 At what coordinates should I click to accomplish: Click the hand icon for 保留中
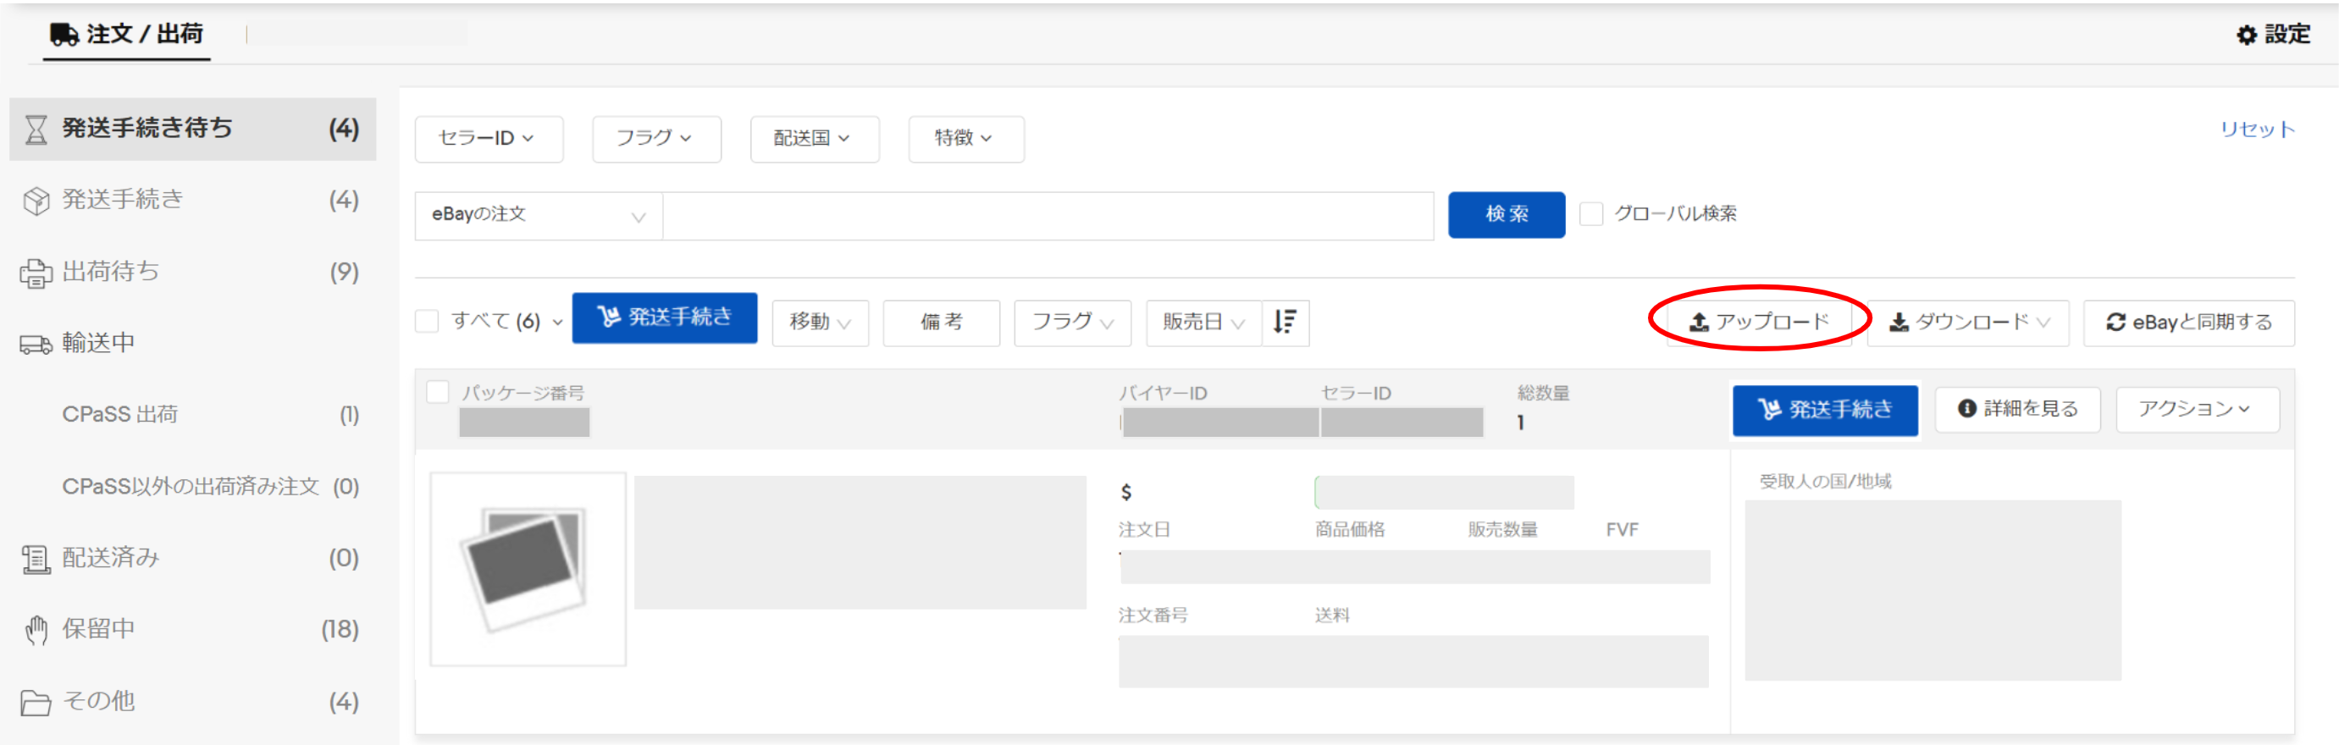coord(36,630)
